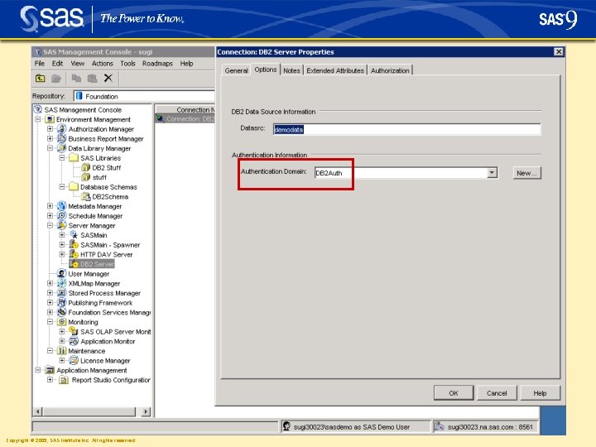The image size is (596, 447).
Task: Click the up-one-level folder toolbar icon
Action: (x=41, y=79)
